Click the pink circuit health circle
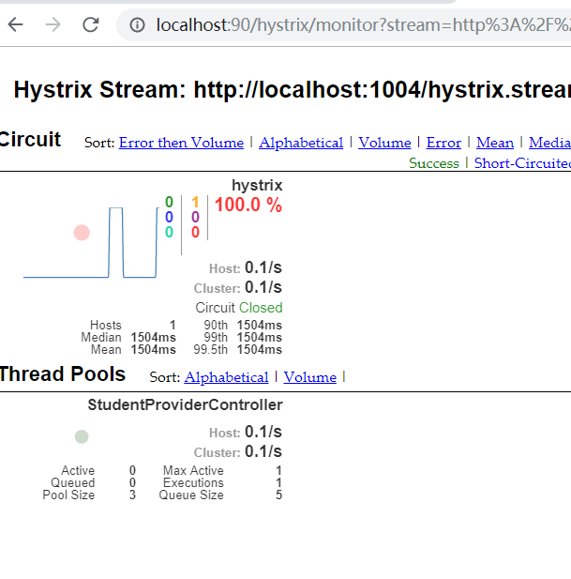 (x=82, y=233)
